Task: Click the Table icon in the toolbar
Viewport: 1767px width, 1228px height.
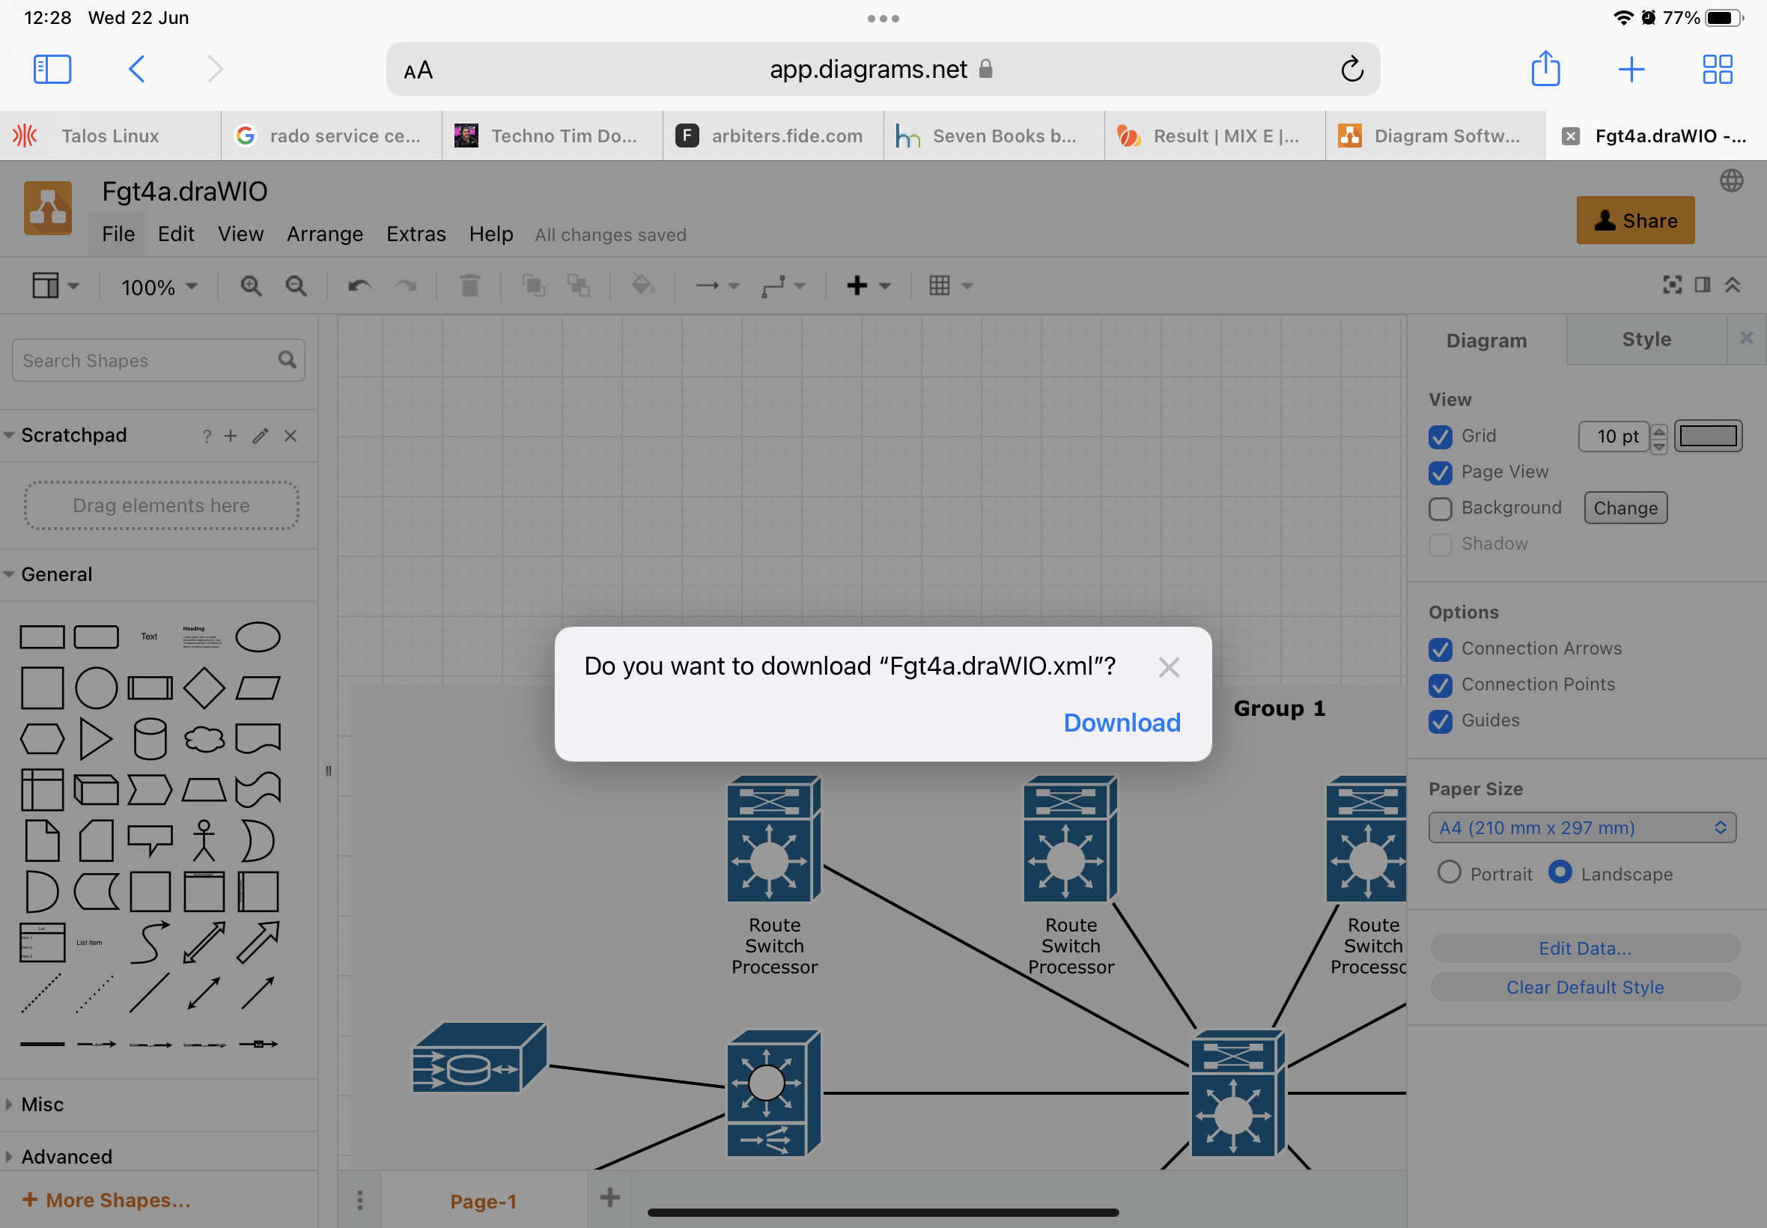Action: tap(940, 285)
